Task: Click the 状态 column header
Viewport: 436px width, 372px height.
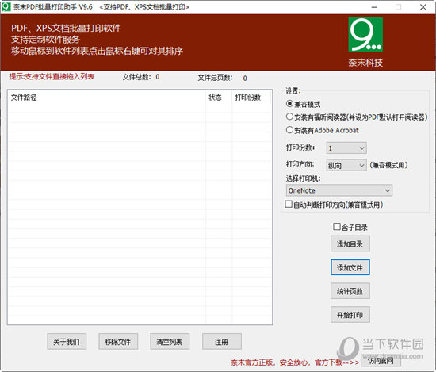Action: [219, 98]
